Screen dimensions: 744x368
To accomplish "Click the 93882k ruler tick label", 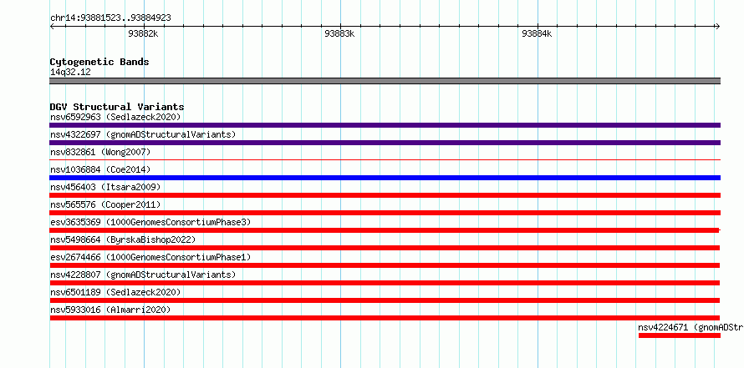I will point(143,33).
